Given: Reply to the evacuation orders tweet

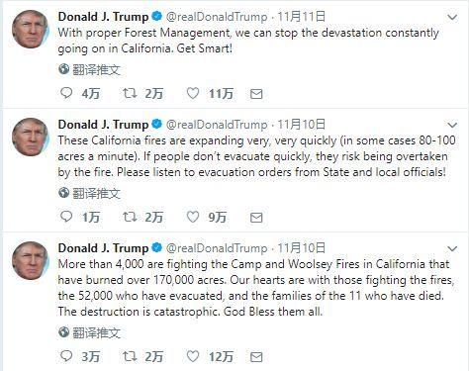Looking at the screenshot, I should pyautogui.click(x=66, y=217).
